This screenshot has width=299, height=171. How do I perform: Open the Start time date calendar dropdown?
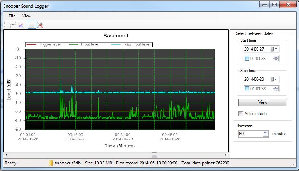273,49
